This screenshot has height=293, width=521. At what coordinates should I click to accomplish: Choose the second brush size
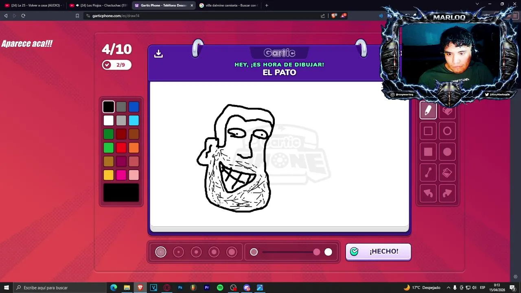click(x=178, y=252)
